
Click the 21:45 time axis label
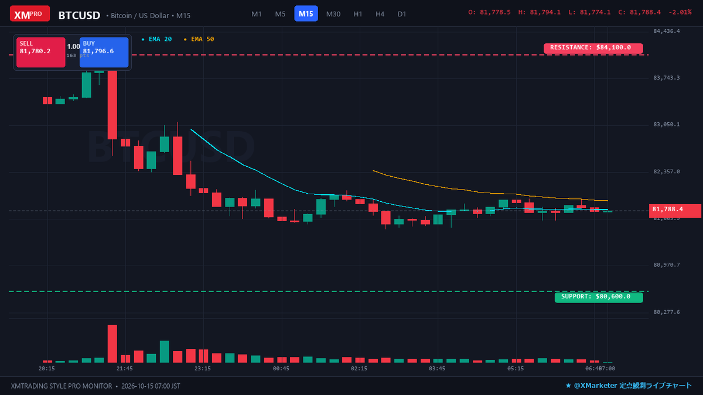(125, 369)
